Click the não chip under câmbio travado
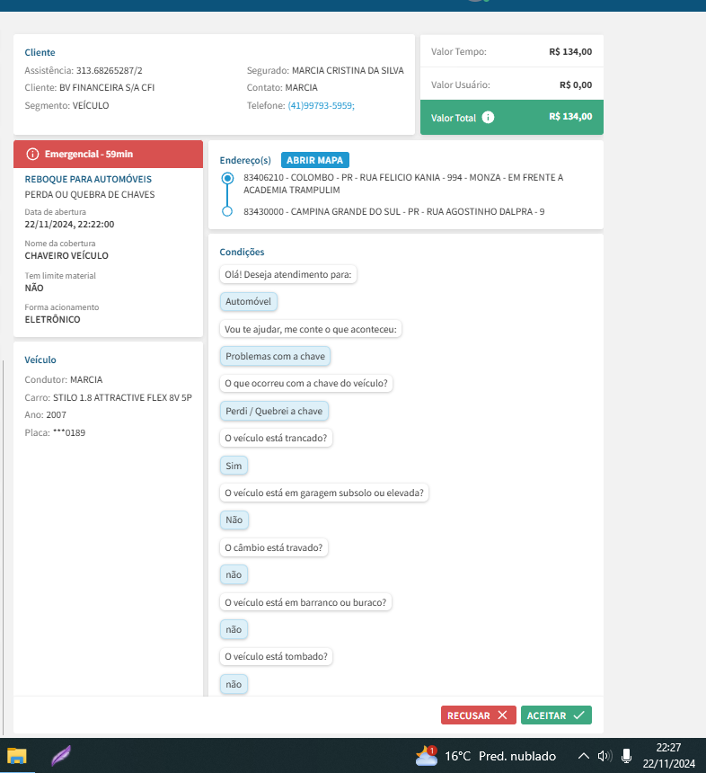Image resolution: width=706 pixels, height=773 pixels. 234,574
